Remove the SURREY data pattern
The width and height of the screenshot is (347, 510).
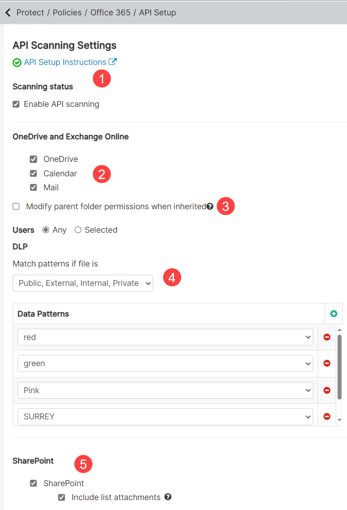point(327,416)
